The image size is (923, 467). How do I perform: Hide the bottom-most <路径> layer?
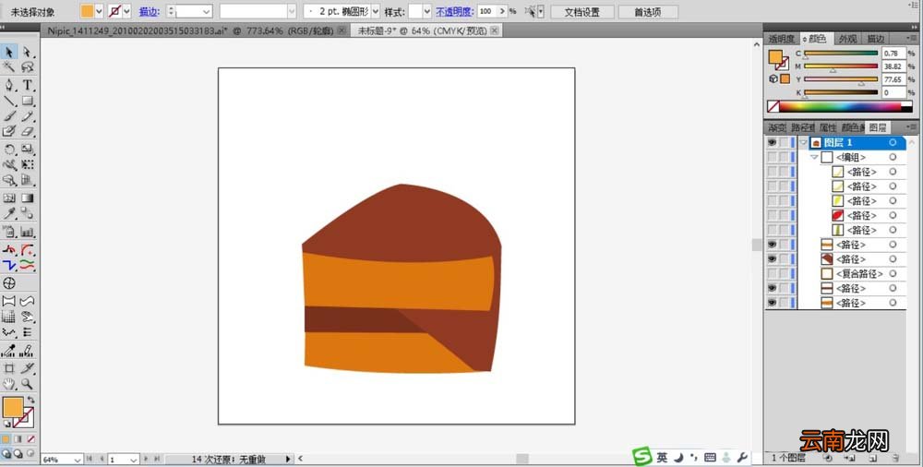[772, 303]
